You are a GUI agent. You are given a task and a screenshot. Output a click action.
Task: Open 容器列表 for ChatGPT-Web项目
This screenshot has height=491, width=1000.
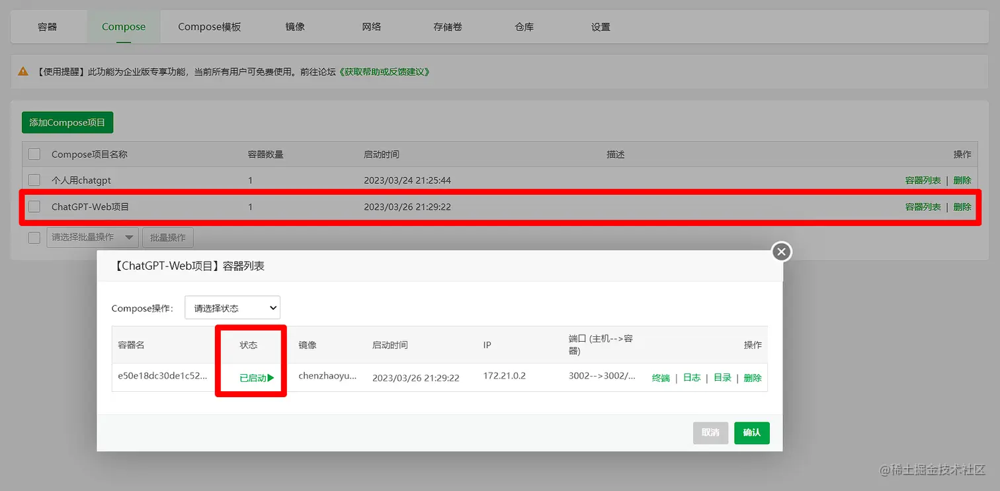coord(923,207)
